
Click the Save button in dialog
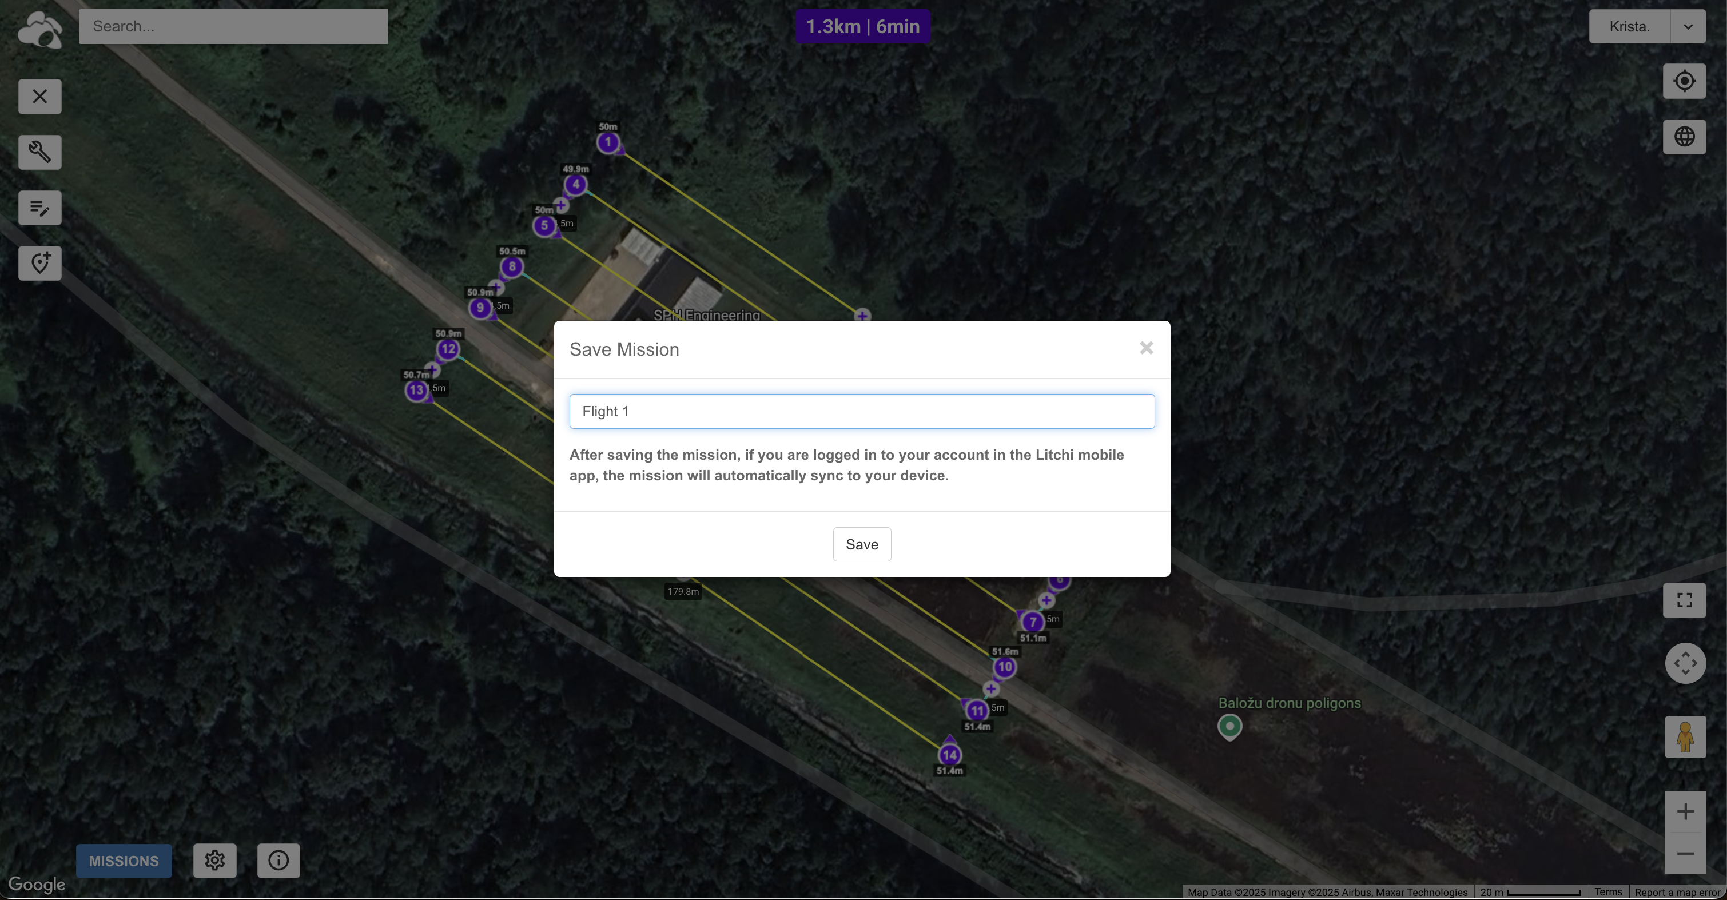pos(861,544)
